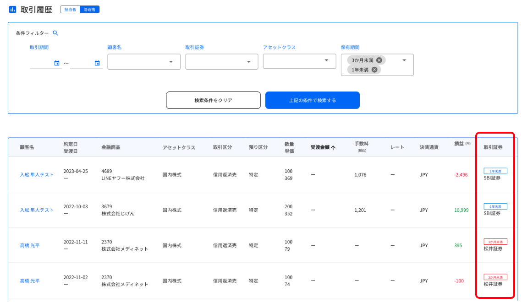522x302 pixels.
Task: Click the LINEヤフー株式会社 product cell
Action: tap(123, 178)
